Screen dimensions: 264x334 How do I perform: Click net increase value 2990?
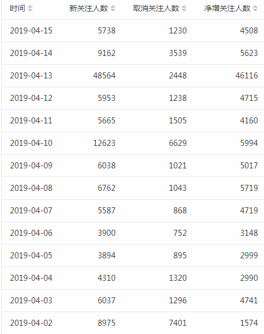pos(249,278)
